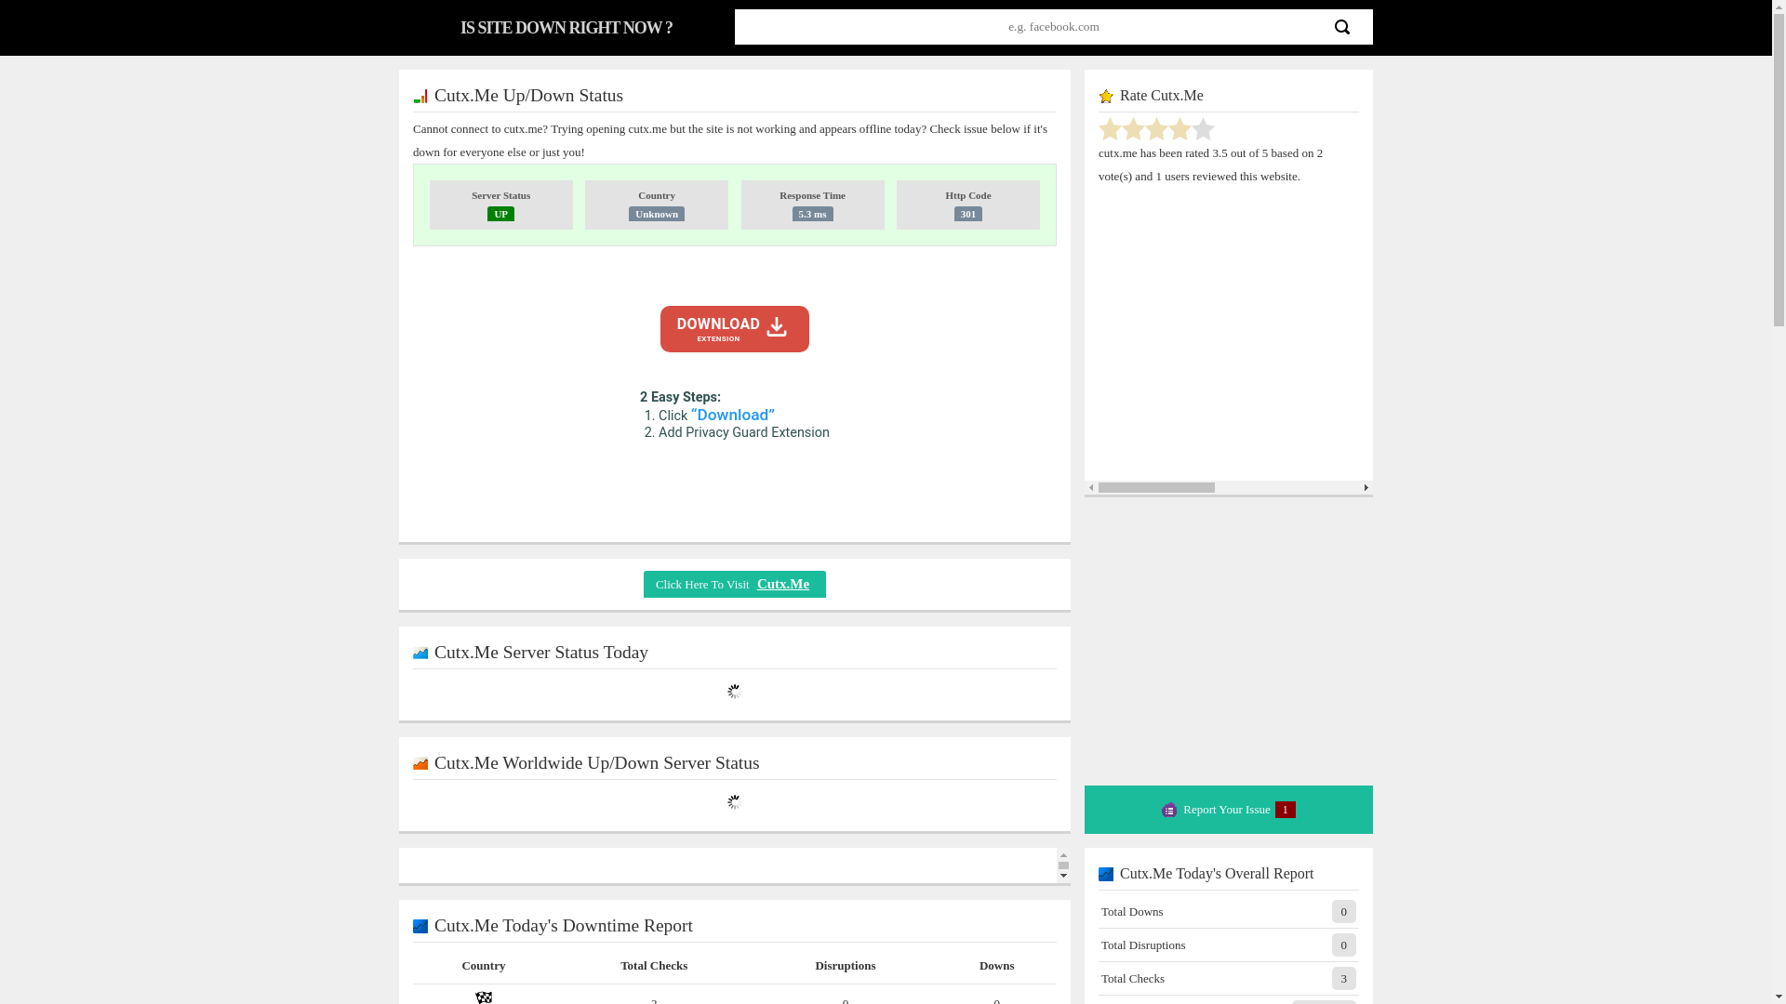Click the Total Checks column header
Viewport: 1786px width, 1004px height.
tap(654, 966)
